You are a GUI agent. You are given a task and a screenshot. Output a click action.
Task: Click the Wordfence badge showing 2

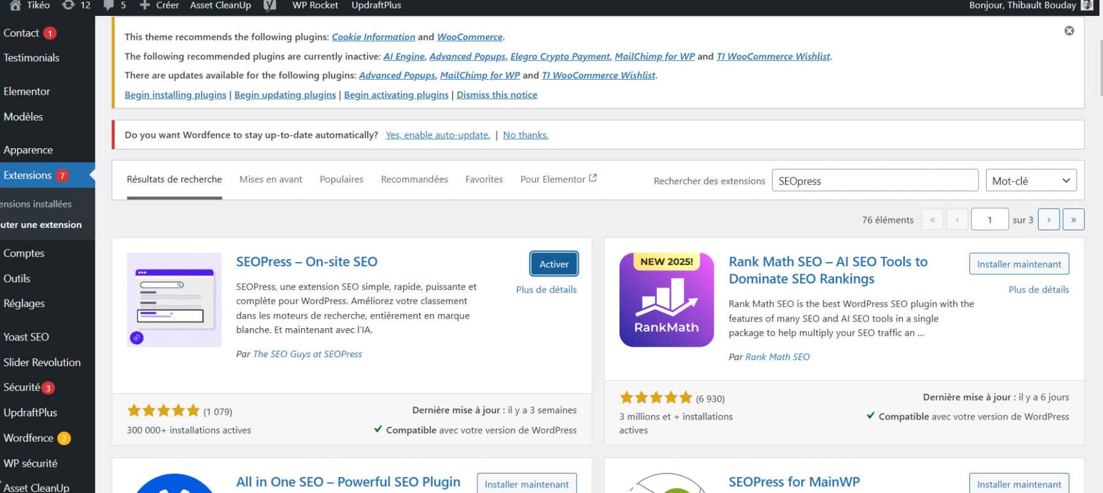(64, 438)
